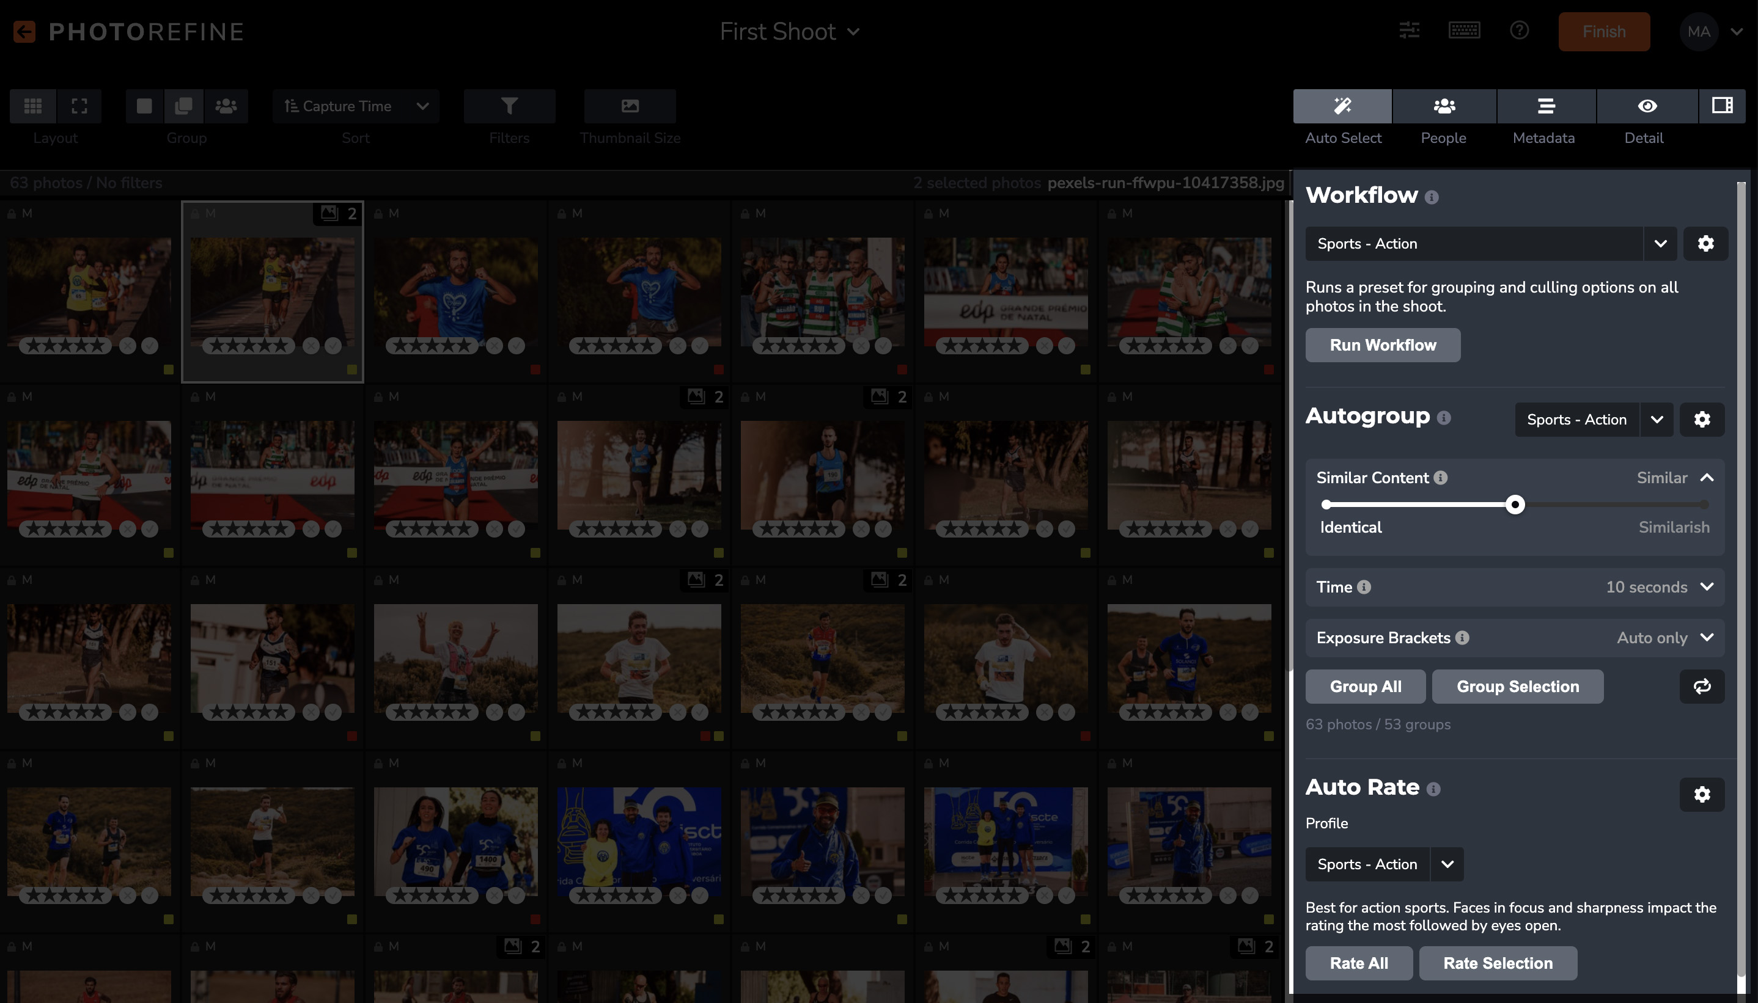Toggle the side panel visibility
Image resolution: width=1758 pixels, height=1003 pixels.
(1721, 106)
